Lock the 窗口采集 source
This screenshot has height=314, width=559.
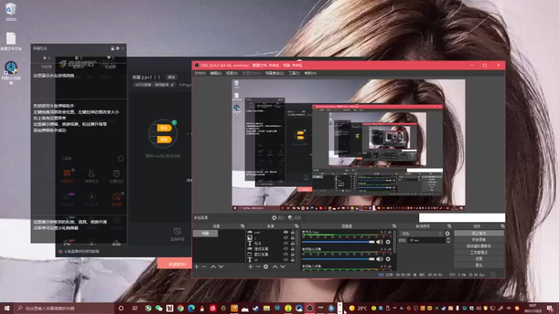(293, 254)
